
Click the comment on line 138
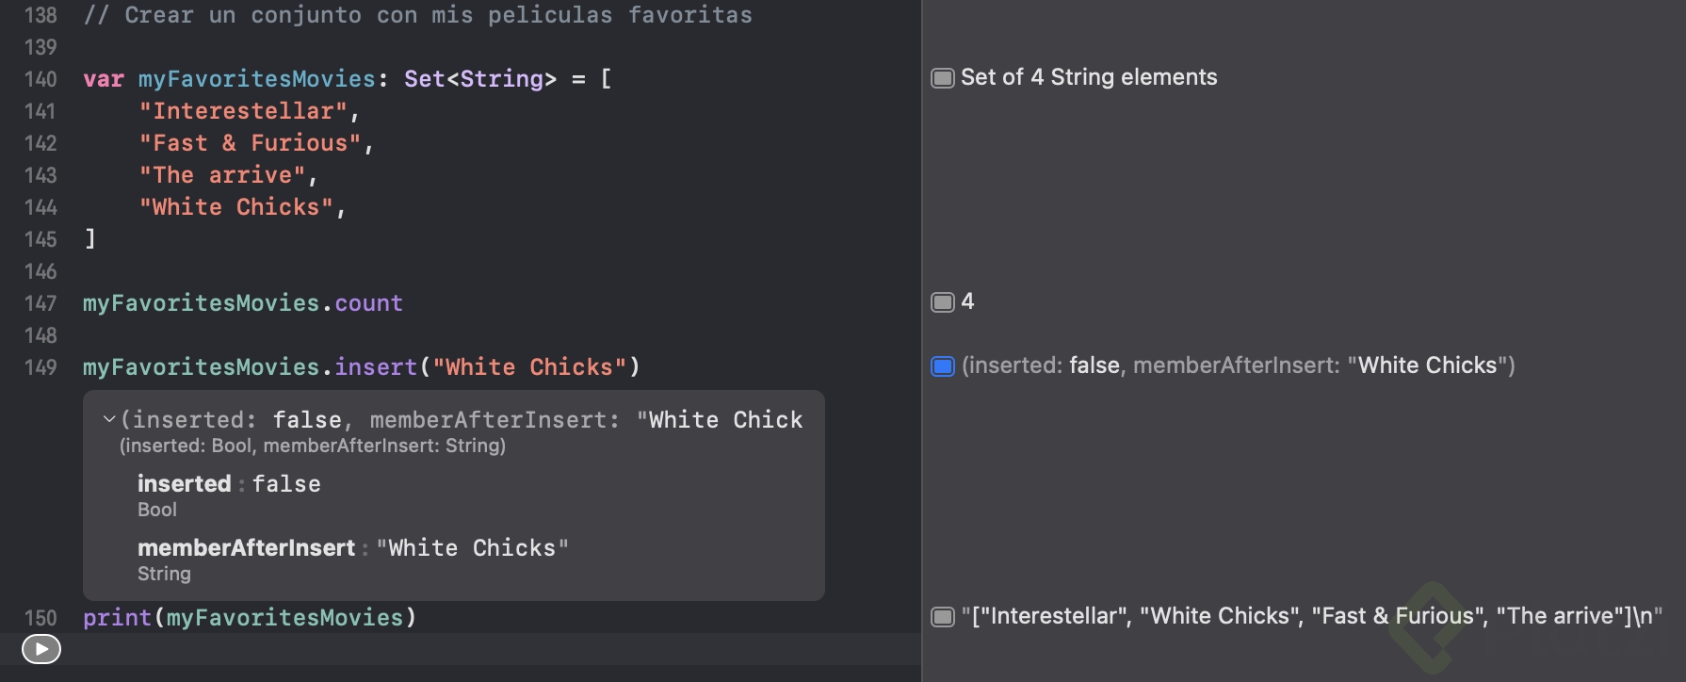(418, 15)
